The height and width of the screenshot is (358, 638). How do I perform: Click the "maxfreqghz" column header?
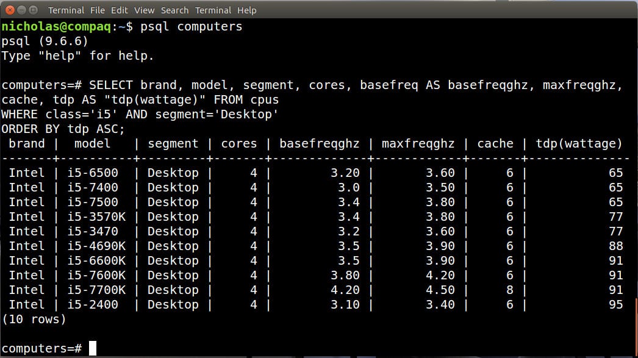(x=418, y=144)
